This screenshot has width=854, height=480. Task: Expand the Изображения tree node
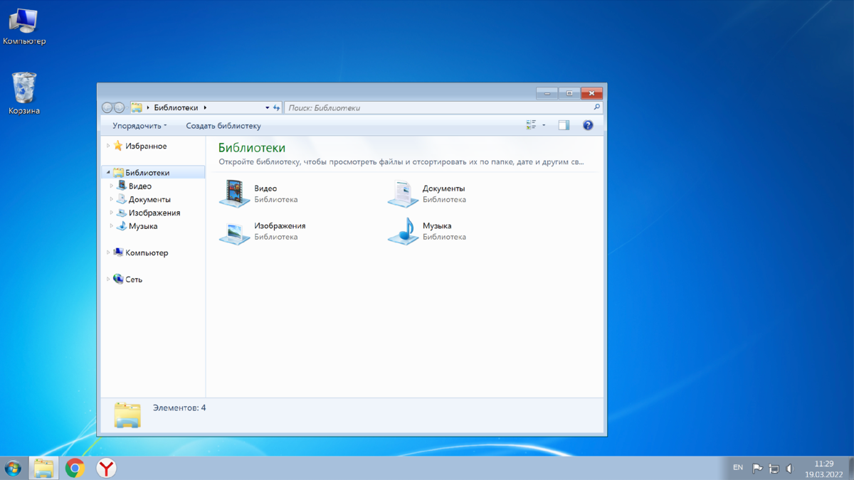[x=112, y=213]
